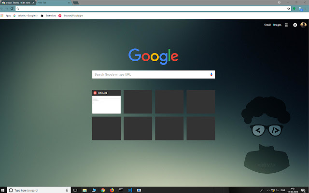Open the calories - Google Search bookmark
The image size is (309, 193).
tap(26, 15)
